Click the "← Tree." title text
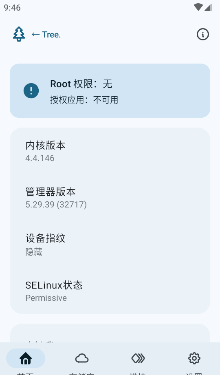 click(46, 35)
